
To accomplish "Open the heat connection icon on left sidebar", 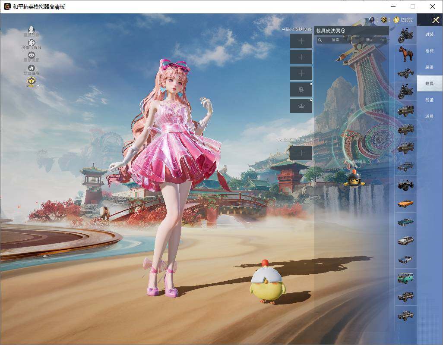I will [31, 67].
